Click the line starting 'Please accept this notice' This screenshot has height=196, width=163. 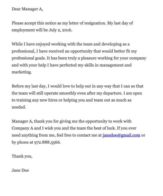pos(72,23)
